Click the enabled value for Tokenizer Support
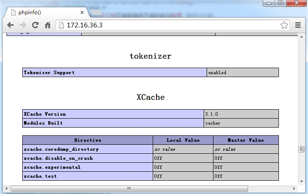 tap(243, 72)
